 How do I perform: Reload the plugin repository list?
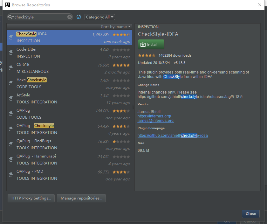pos(79,17)
